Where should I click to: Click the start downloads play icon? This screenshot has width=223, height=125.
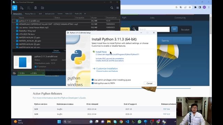[22, 8]
